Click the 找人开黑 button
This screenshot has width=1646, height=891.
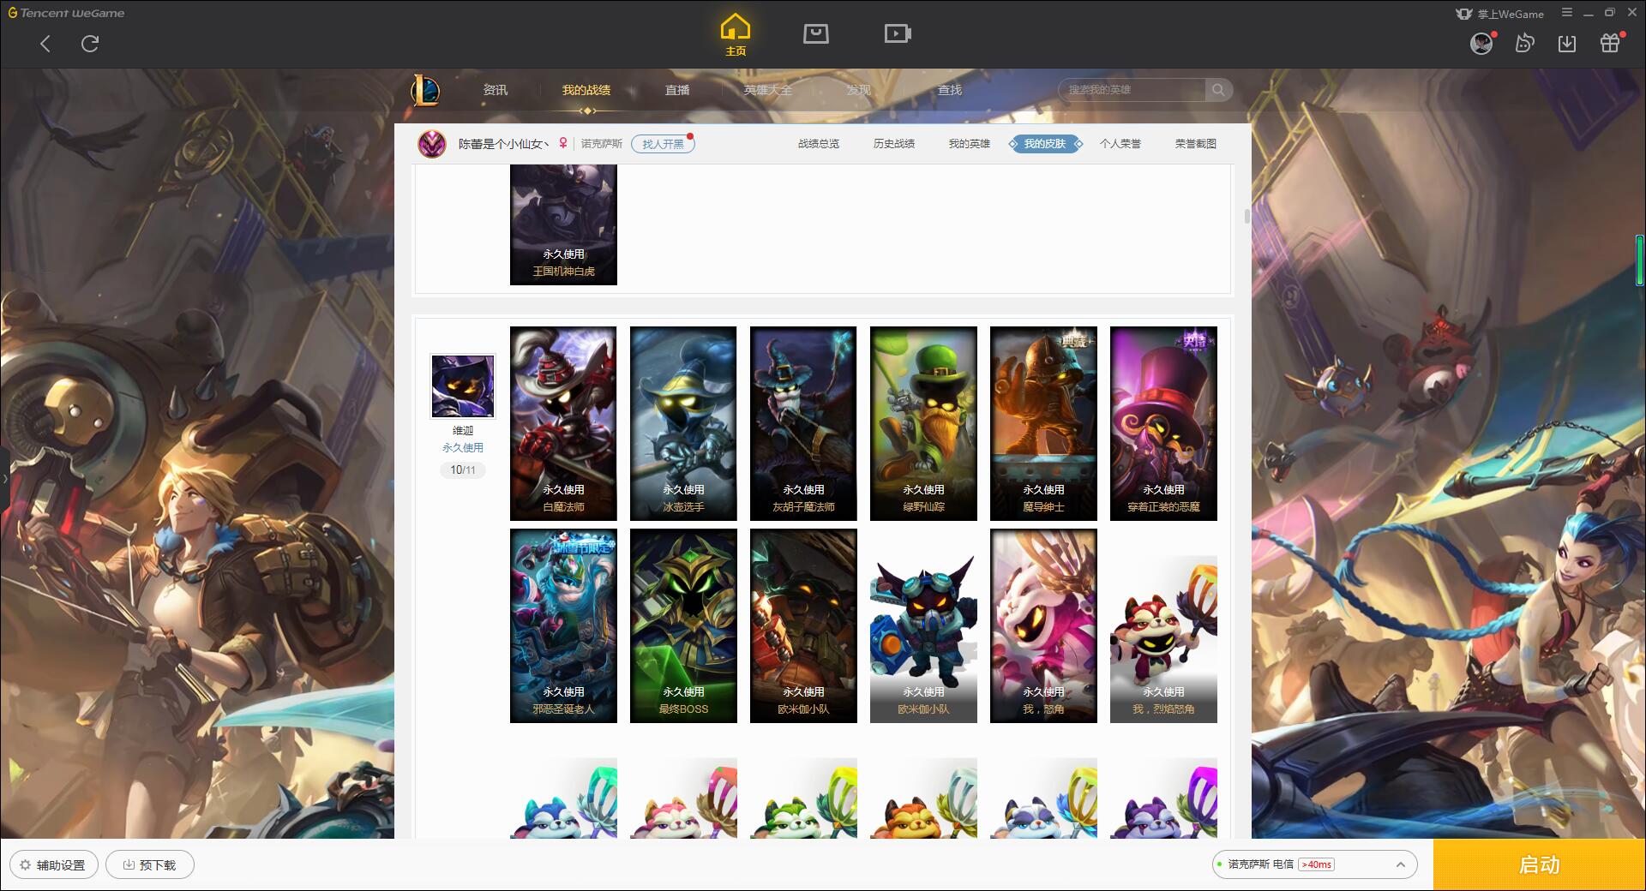(663, 144)
